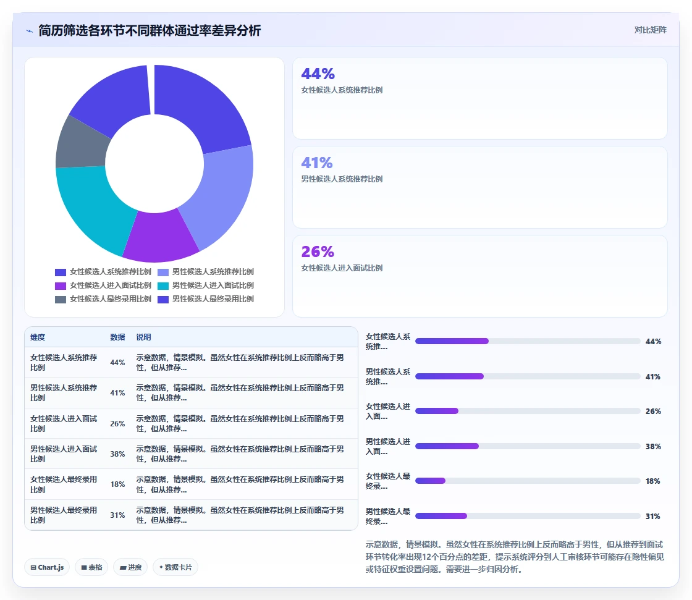
Task: Click the purple donut slice for female interview
Action: click(160, 237)
